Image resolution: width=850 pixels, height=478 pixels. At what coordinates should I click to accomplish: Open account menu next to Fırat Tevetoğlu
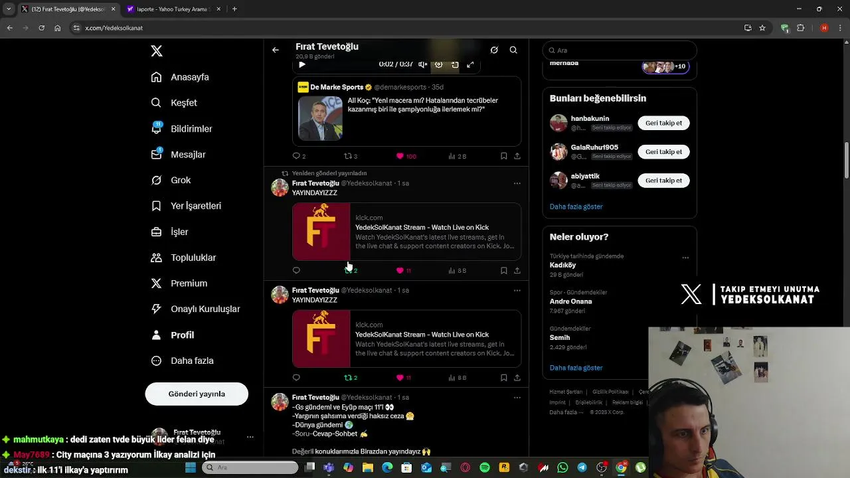click(x=250, y=437)
